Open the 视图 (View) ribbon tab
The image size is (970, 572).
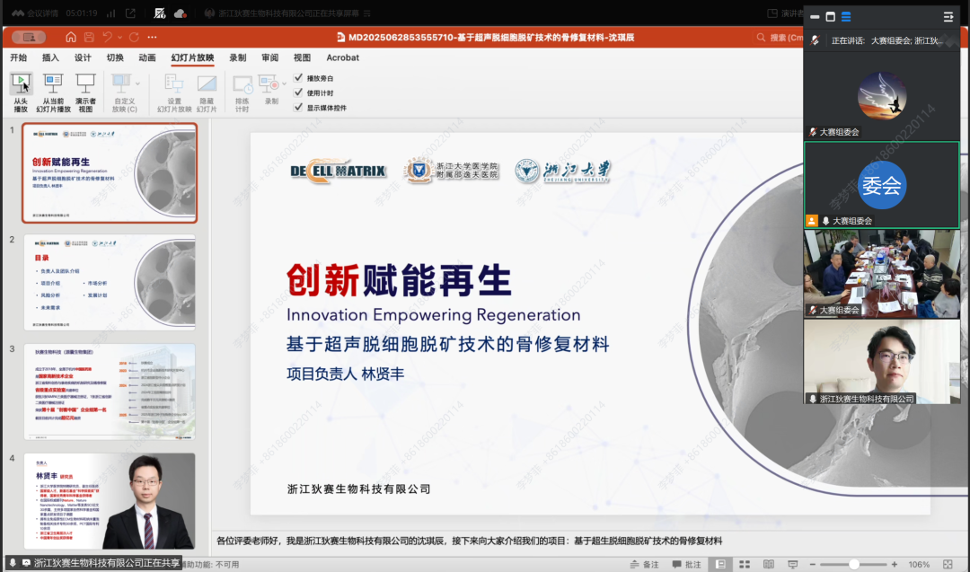point(302,57)
